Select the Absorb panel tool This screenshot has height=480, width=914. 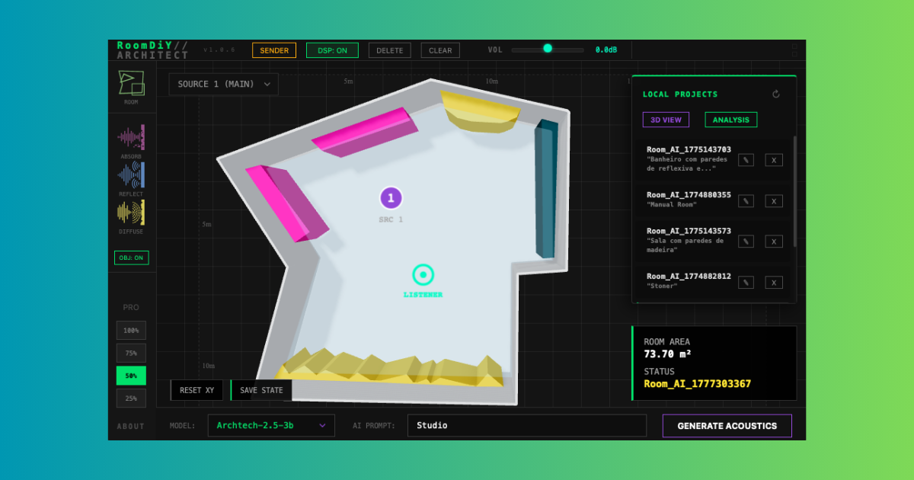131,137
